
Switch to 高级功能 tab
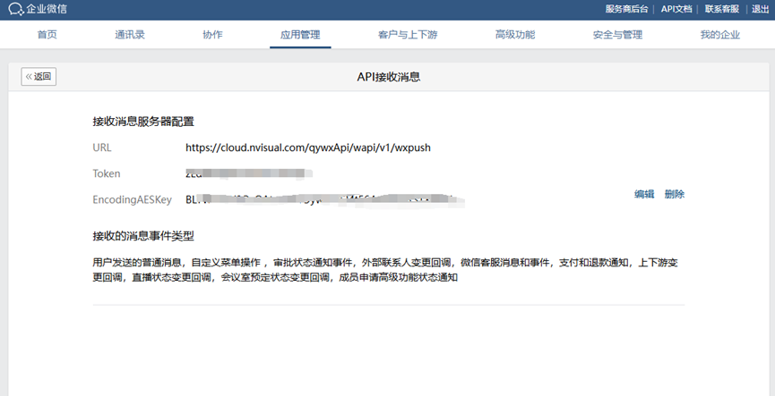click(x=515, y=35)
